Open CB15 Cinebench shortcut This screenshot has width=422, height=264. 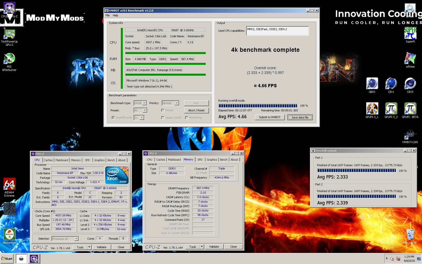[x=410, y=85]
